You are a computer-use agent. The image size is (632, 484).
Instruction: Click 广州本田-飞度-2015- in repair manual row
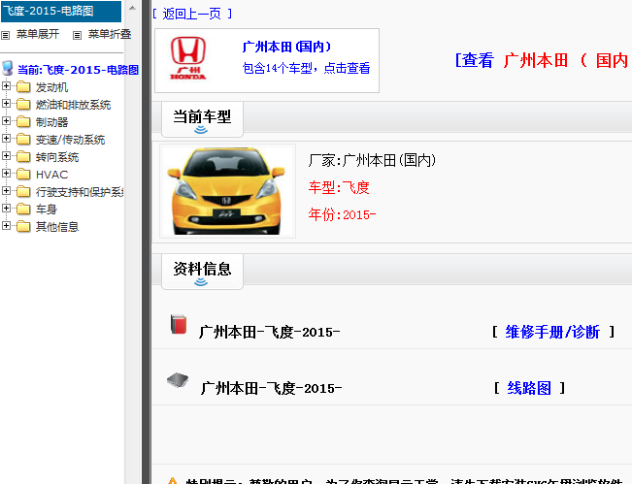click(269, 332)
